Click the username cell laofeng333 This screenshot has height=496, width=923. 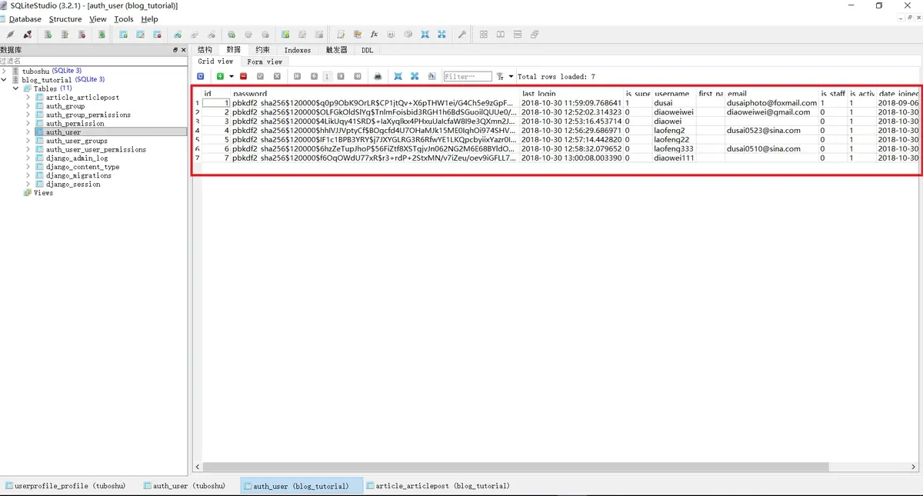point(674,148)
